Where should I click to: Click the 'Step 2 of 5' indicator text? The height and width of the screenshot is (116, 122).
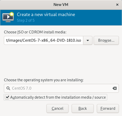click(x=26, y=20)
